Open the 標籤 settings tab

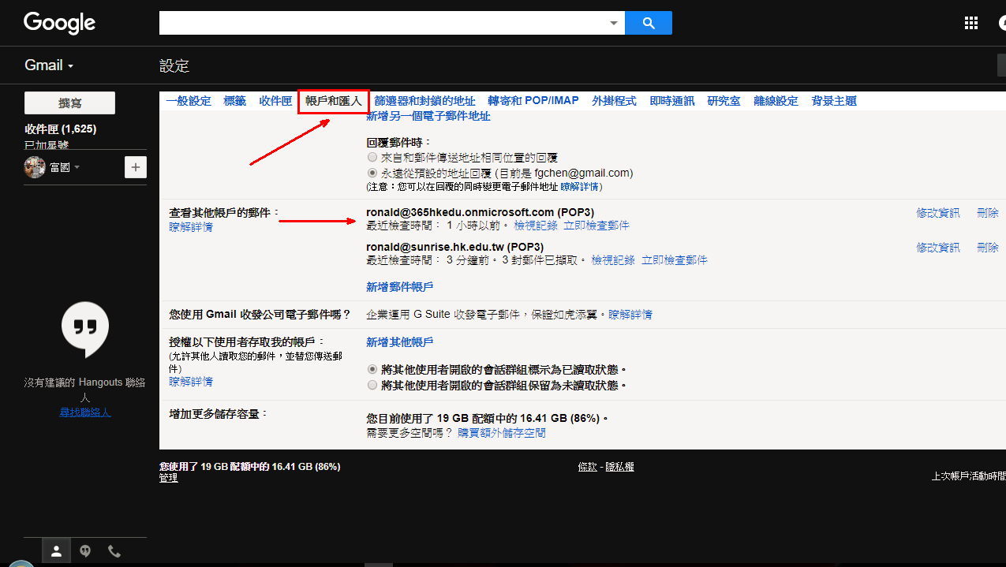coord(235,101)
